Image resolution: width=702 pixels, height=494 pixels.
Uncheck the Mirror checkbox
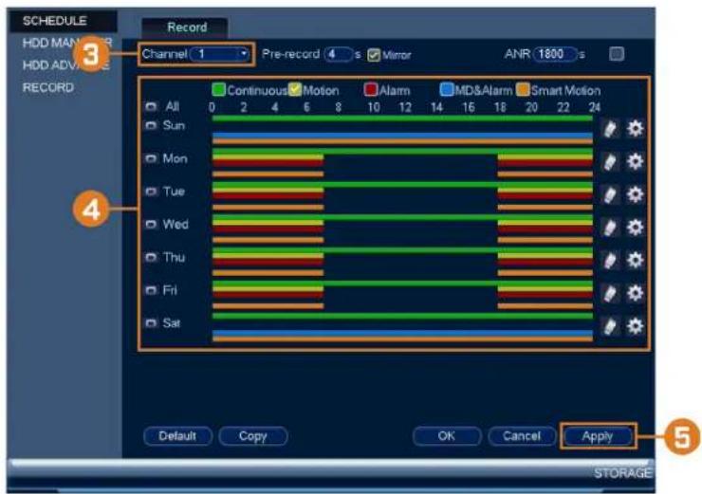coord(374,55)
